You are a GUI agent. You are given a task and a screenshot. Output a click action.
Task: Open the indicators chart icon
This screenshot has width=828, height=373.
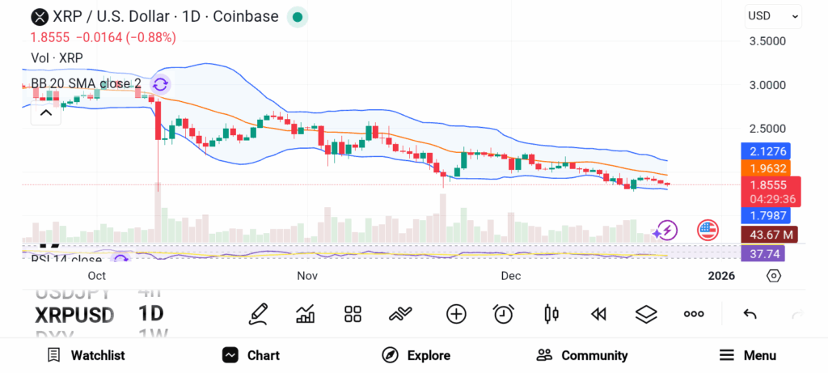[x=306, y=314]
